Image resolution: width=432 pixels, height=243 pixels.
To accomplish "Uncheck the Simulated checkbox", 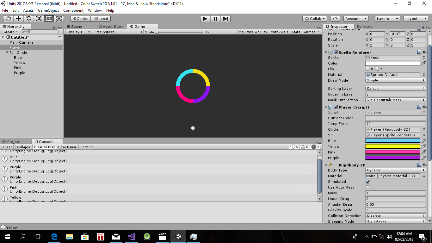I will pyautogui.click(x=367, y=182).
